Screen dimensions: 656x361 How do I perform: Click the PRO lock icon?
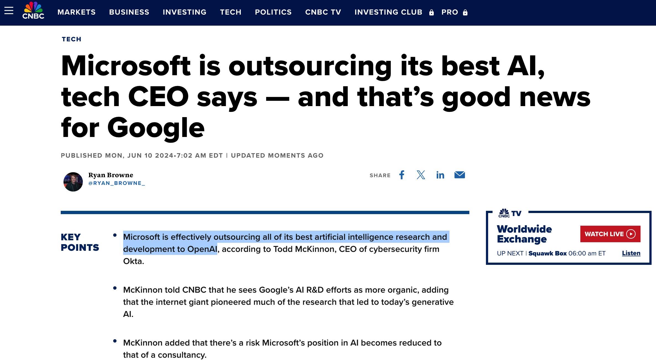tap(465, 12)
